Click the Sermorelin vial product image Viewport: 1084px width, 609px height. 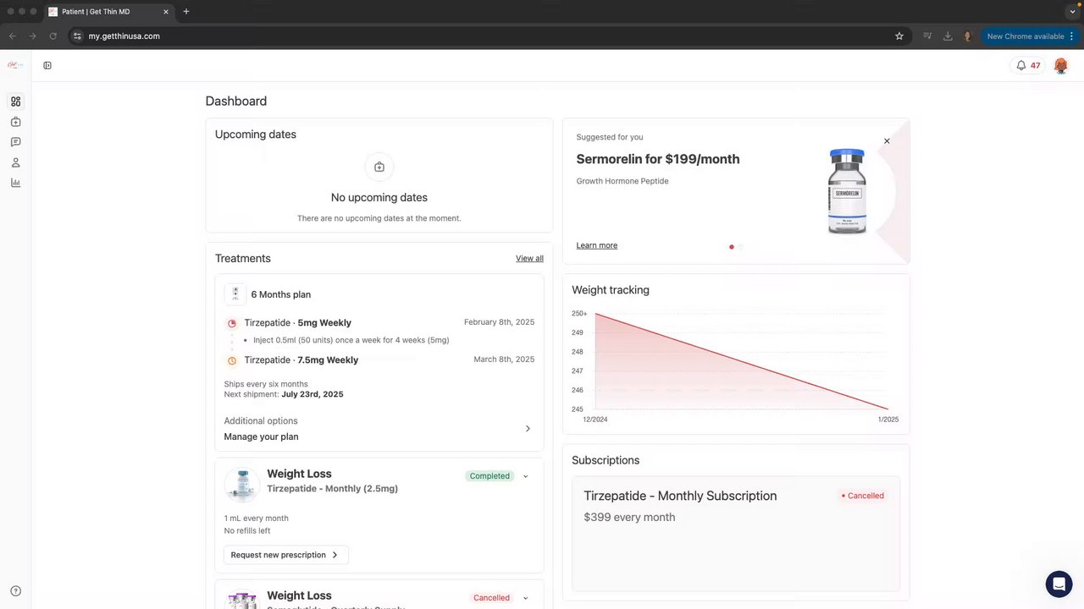[847, 192]
